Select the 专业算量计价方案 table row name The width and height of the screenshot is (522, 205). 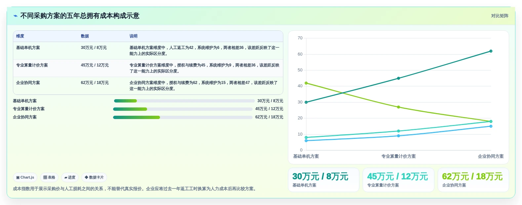point(32,65)
